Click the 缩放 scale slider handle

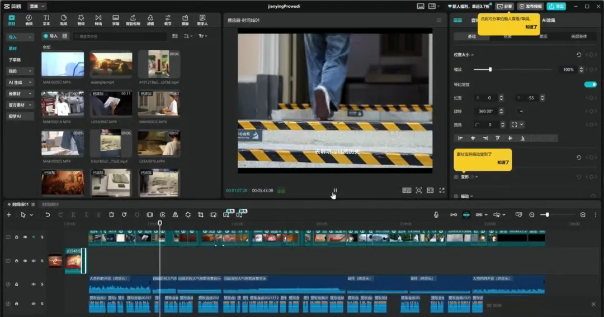490,70
